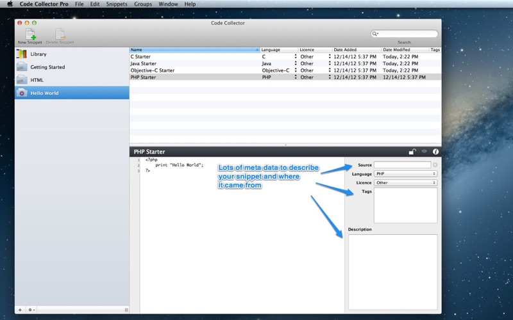Open the Code Collector Pro menu

tap(44, 4)
